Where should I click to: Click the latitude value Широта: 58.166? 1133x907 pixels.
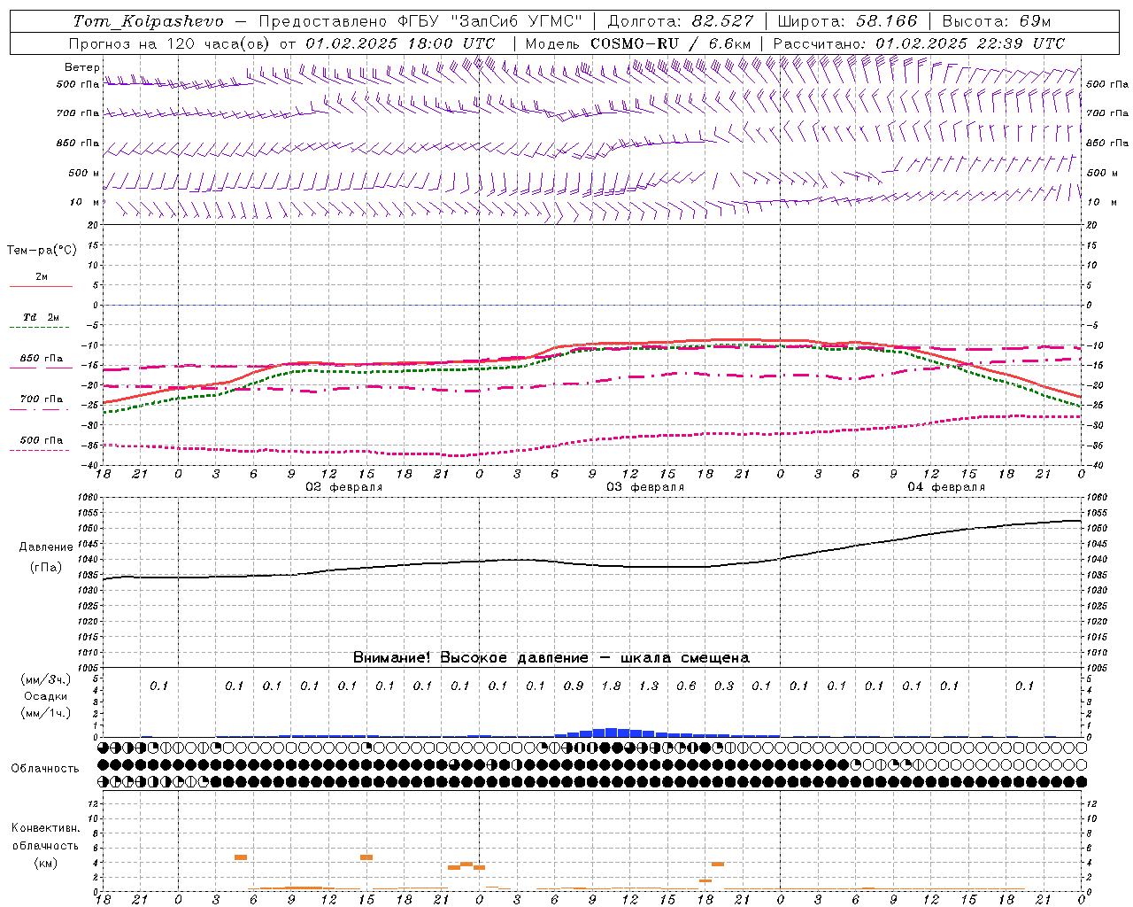[x=848, y=21]
